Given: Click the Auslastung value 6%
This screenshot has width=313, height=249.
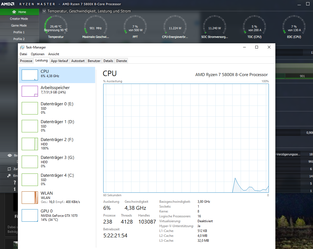Looking at the screenshot, I should tap(107, 208).
